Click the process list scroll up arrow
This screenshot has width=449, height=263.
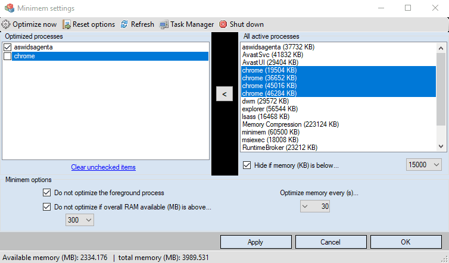coord(441,48)
